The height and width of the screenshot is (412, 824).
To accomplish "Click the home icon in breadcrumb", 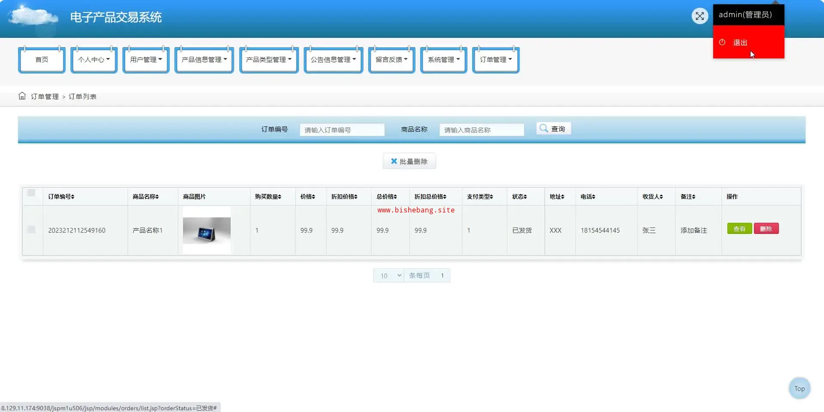I will pos(22,96).
